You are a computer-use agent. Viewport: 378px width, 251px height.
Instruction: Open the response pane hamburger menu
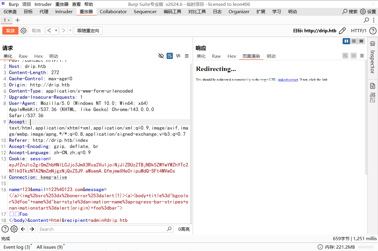click(x=362, y=56)
